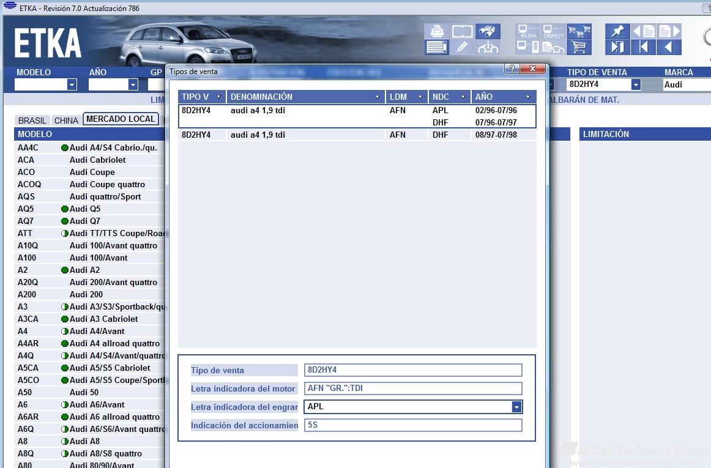Select the A5CA Audi A5/S5 Cabriolet model
Screen dimensions: 711x468
pyautogui.click(x=91, y=368)
